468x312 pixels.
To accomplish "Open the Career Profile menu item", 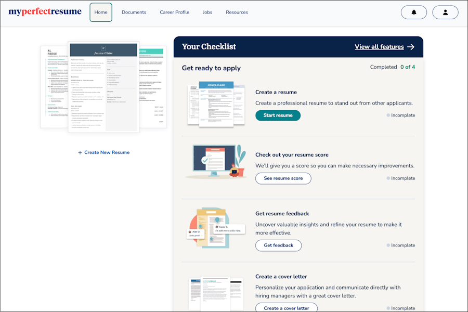I will click(x=175, y=12).
